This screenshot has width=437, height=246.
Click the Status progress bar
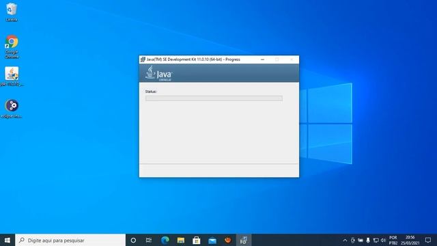coord(214,98)
